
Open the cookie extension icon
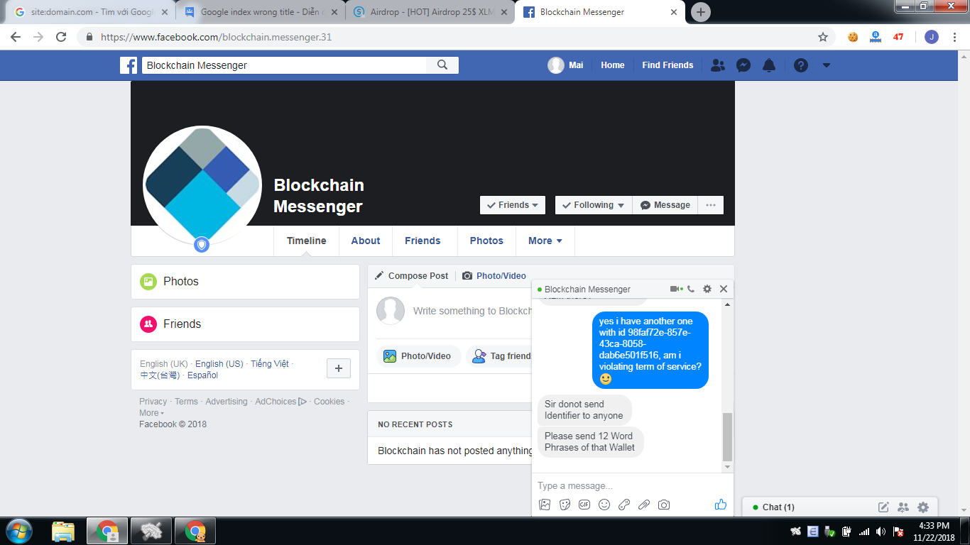[x=853, y=37]
